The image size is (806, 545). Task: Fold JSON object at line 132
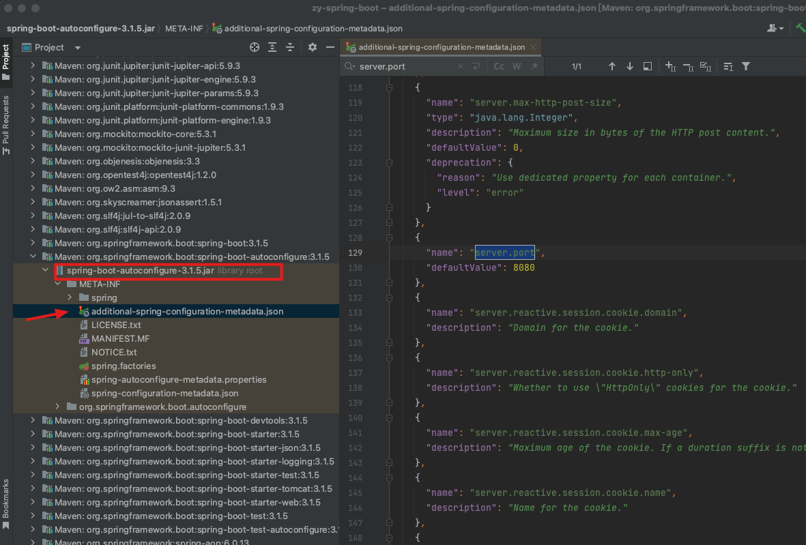(389, 298)
